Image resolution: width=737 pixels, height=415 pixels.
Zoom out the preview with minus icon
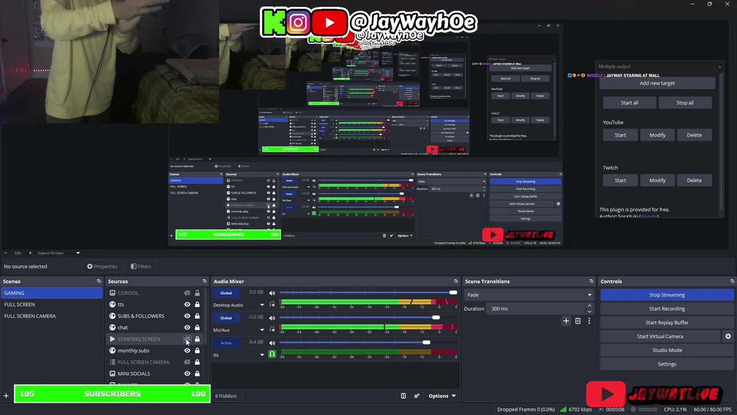[x=5, y=253]
